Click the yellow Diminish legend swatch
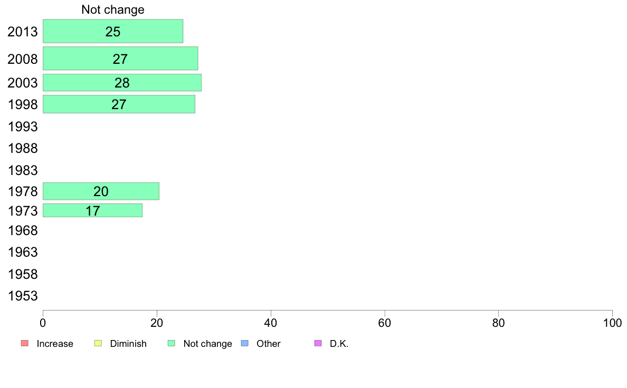Image resolution: width=627 pixels, height=388 pixels. [x=98, y=343]
